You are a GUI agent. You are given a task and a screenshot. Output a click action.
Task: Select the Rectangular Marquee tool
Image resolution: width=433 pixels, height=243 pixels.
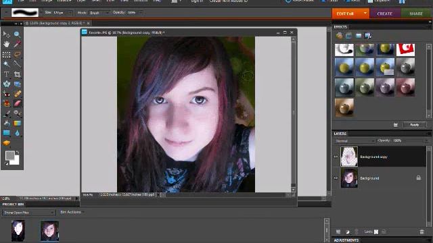pos(6,54)
